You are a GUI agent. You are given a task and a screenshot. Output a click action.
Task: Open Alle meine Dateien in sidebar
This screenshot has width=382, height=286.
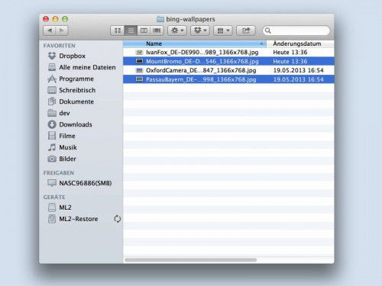(82, 67)
